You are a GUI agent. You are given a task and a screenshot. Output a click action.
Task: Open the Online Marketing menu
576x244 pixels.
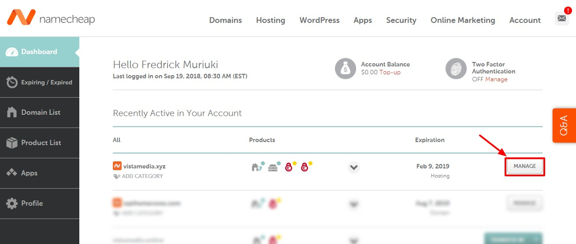pyautogui.click(x=463, y=20)
